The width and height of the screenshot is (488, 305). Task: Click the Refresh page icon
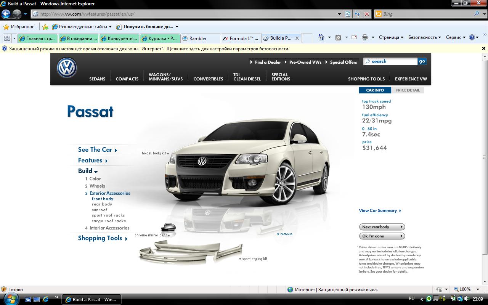click(357, 14)
